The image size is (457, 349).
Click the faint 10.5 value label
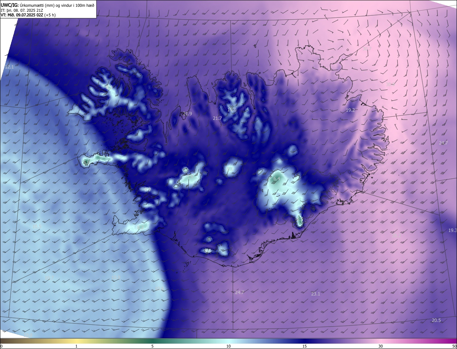pyautogui.click(x=37, y=227)
